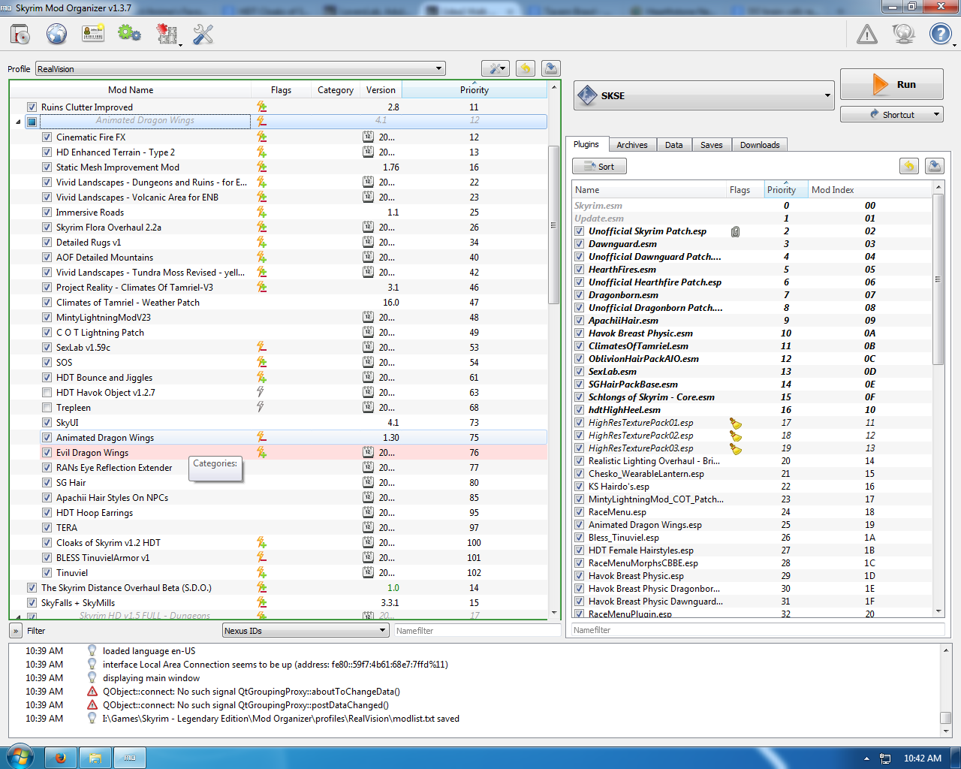Open the Nexus IDs grouping dropdown
The width and height of the screenshot is (961, 769).
pos(305,631)
